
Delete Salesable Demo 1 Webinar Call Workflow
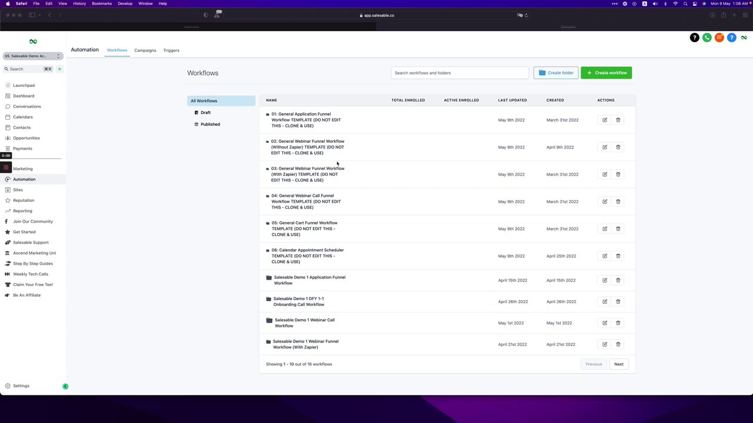[618, 323]
